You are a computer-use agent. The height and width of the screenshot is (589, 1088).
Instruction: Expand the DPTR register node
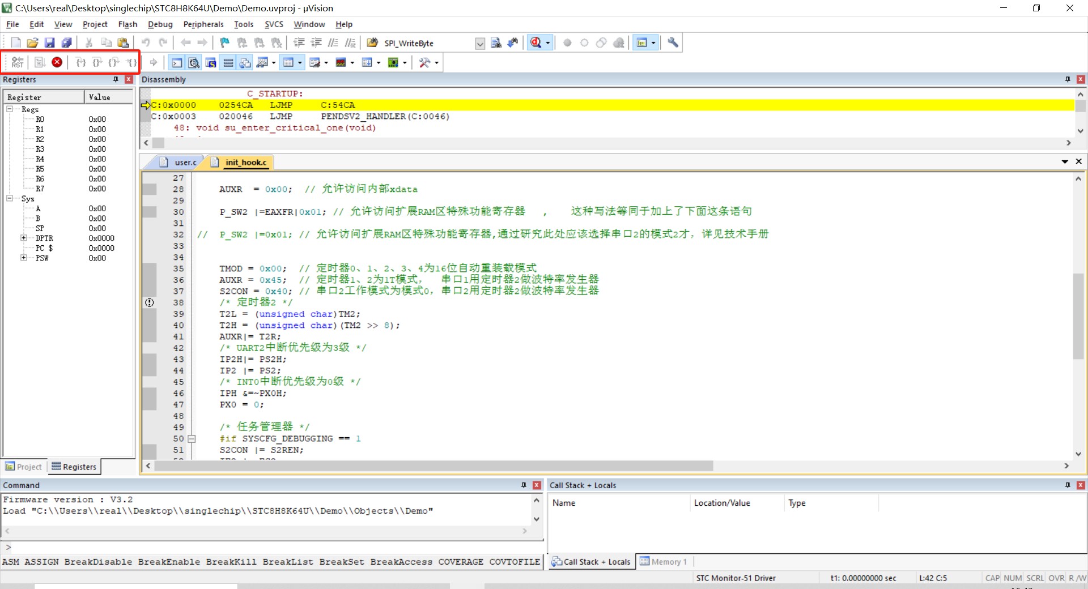click(x=24, y=238)
